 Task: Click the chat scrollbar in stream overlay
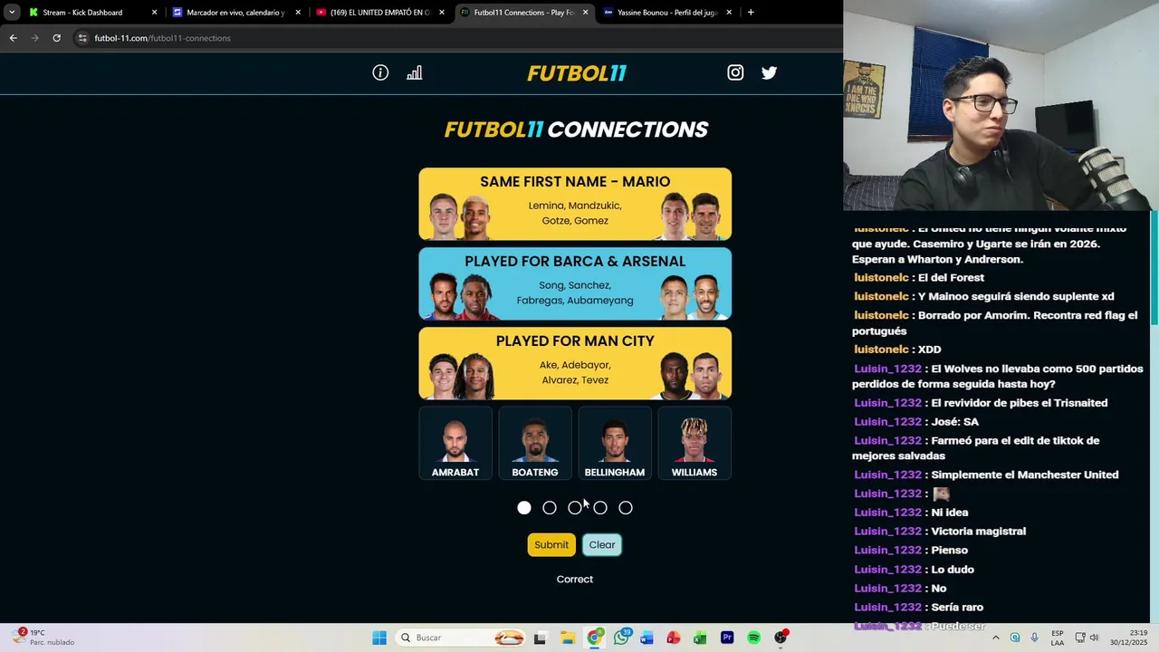pos(1154,267)
